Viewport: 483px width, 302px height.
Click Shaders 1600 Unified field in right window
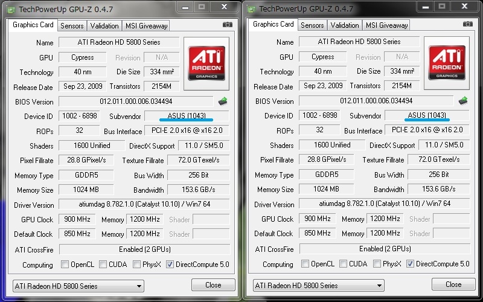tap(332, 145)
